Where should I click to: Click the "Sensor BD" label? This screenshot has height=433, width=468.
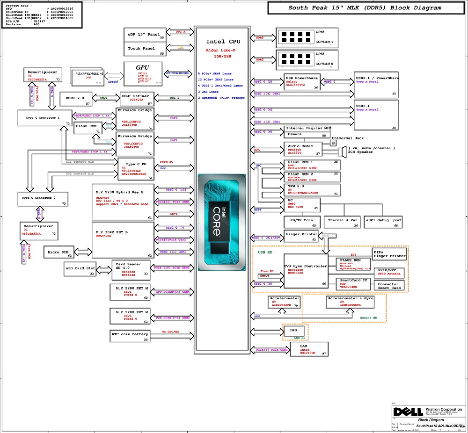(x=368, y=318)
